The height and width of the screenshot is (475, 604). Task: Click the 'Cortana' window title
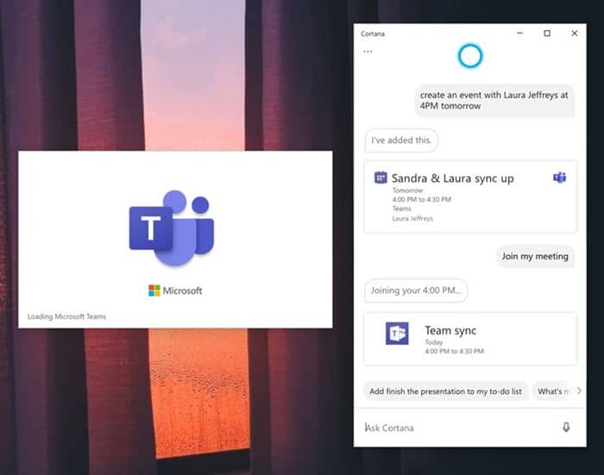pos(373,34)
